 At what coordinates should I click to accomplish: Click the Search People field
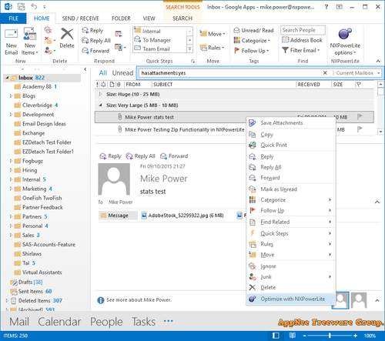(x=303, y=30)
